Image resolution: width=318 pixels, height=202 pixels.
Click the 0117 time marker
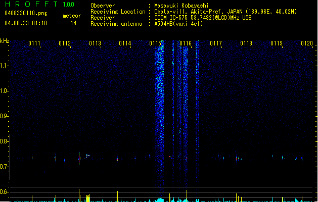216,43
